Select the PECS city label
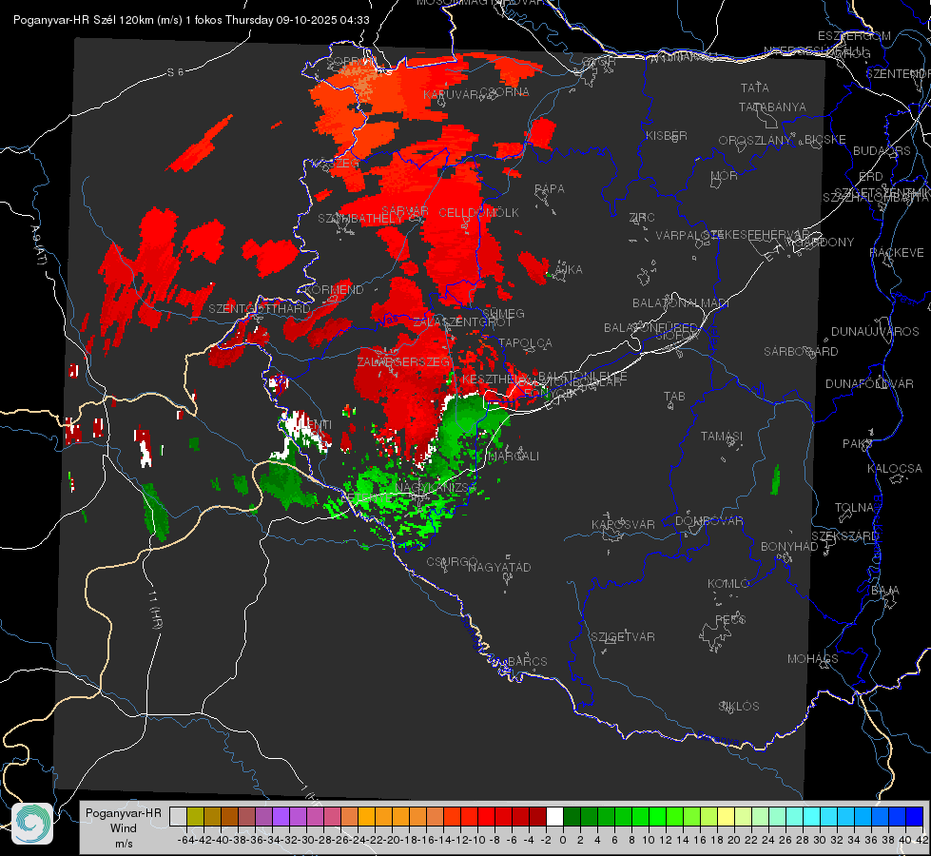Image resolution: width=931 pixels, height=856 pixels. [x=730, y=619]
